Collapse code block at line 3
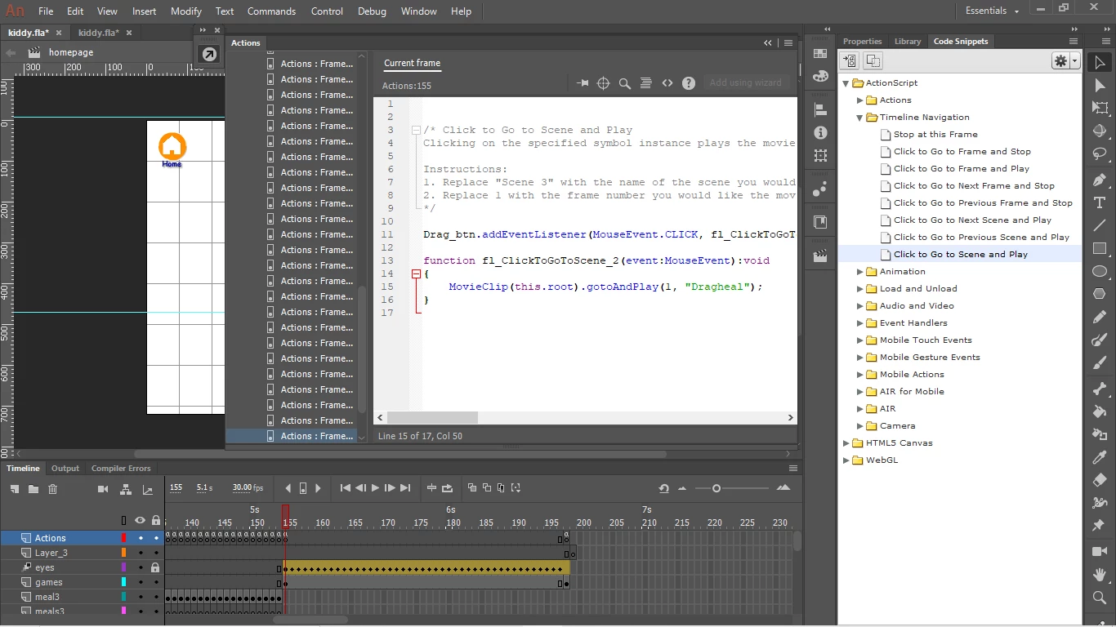The height and width of the screenshot is (627, 1116). click(x=416, y=130)
